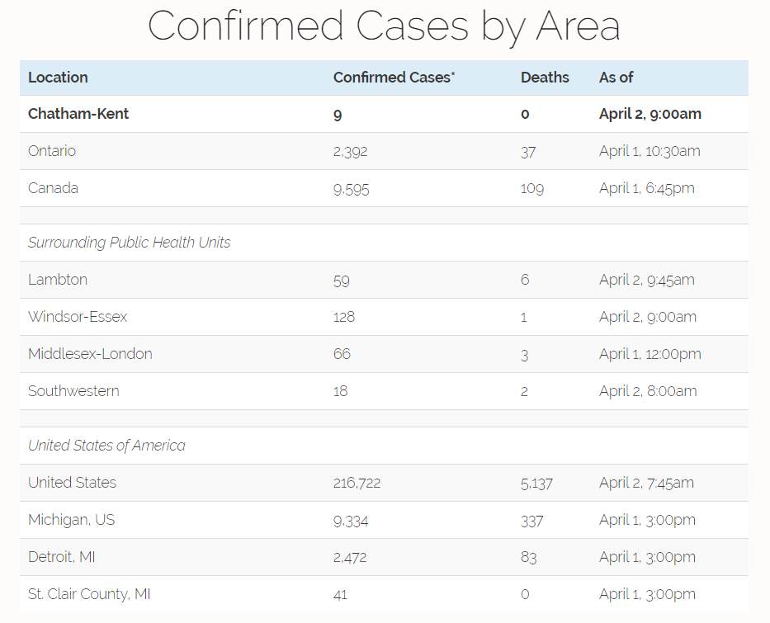Click Middlesex-London in the table
The height and width of the screenshot is (623, 770).
point(90,354)
